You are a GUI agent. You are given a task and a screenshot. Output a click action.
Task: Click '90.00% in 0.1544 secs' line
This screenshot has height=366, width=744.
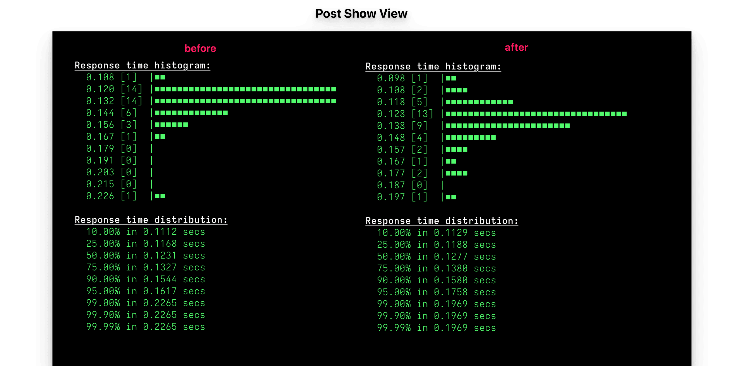[x=145, y=279]
